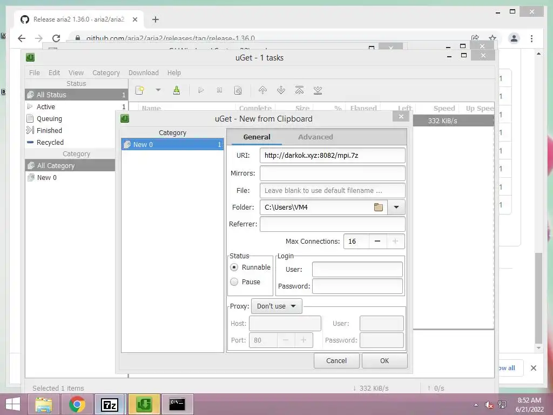Click the Start (play) toolbar icon
This screenshot has width=553, height=415.
coord(201,90)
